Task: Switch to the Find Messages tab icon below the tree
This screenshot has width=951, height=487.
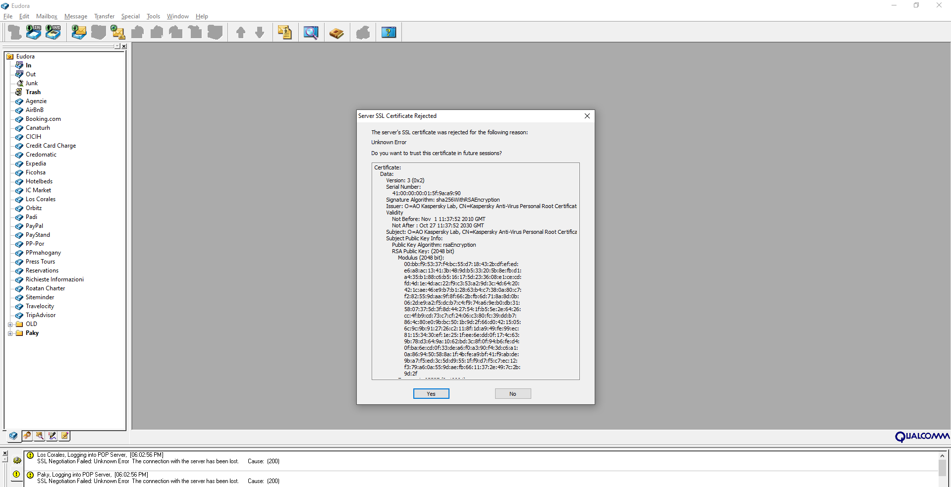Action: pyautogui.click(x=40, y=436)
